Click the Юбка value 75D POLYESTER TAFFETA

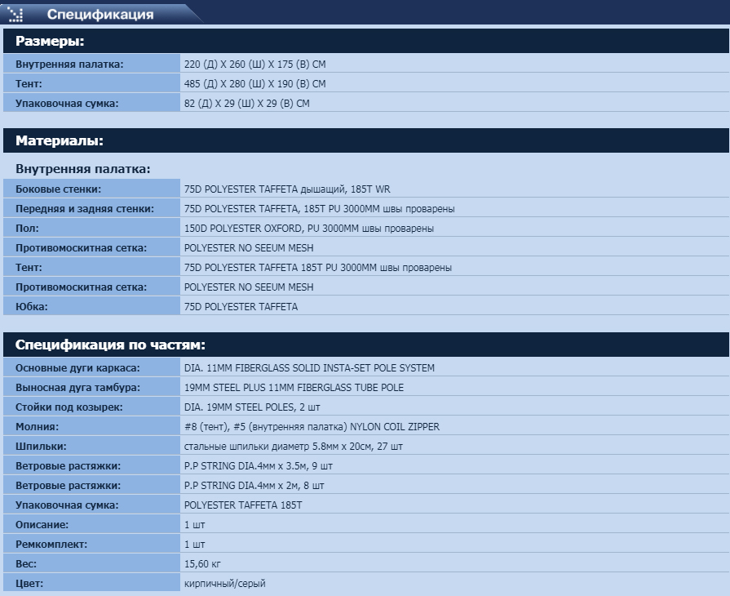pos(241,307)
